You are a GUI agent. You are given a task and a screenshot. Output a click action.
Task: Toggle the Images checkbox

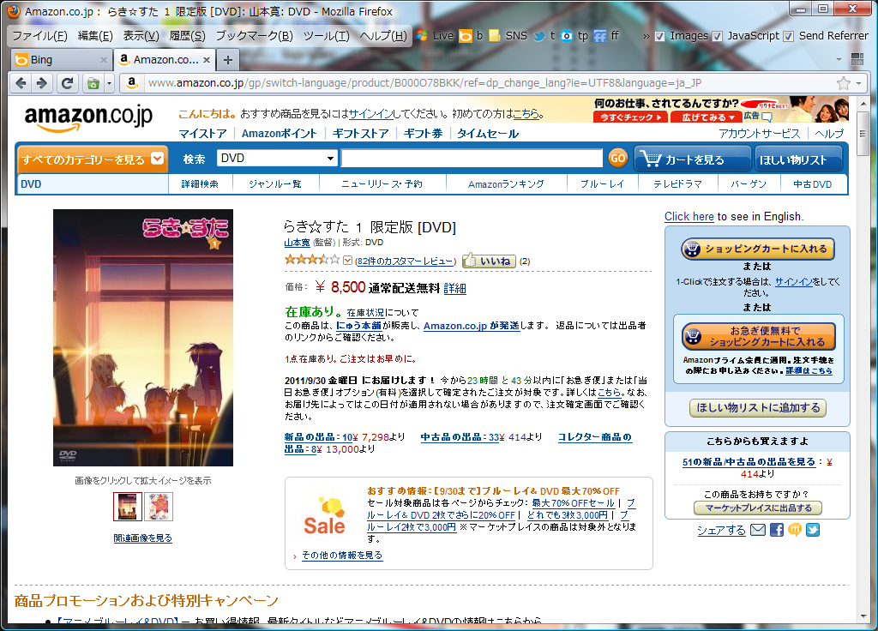[660, 36]
